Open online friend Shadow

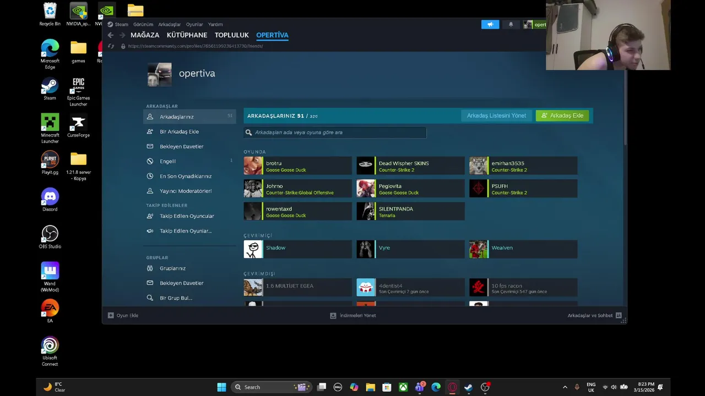(x=297, y=249)
